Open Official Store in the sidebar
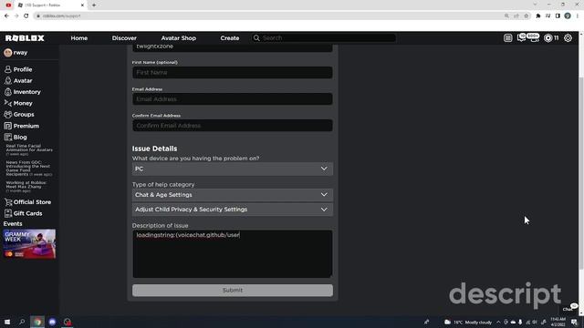Screen dimensions: 584x328 coord(27,202)
